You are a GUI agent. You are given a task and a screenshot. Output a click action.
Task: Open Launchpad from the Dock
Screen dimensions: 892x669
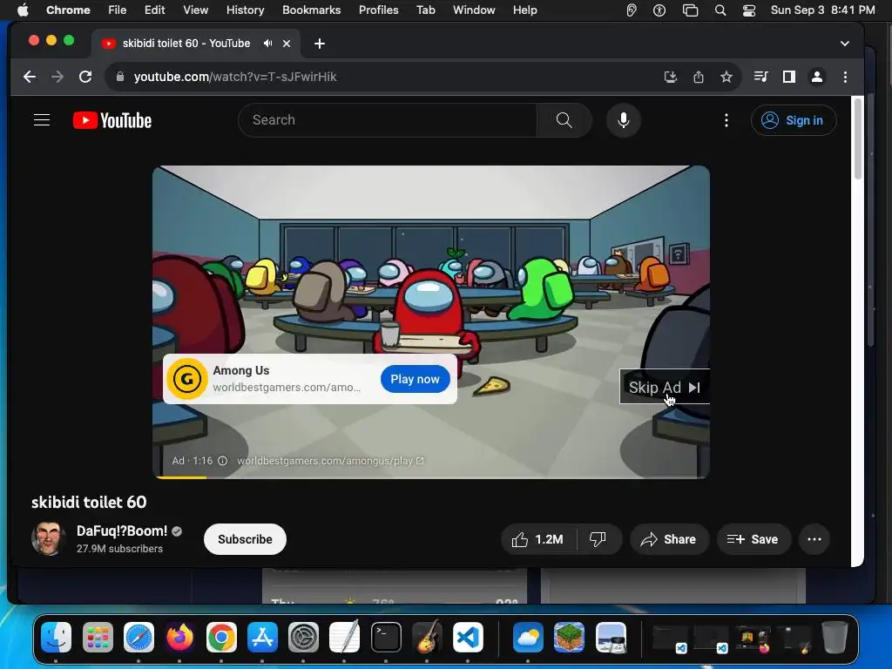tap(98, 637)
